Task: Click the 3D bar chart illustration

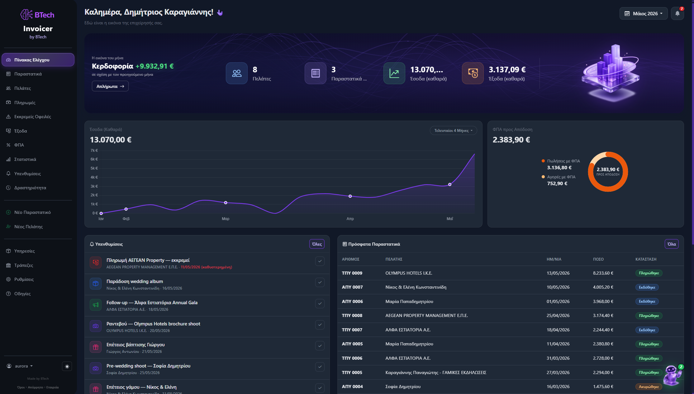Action: [x=610, y=73]
